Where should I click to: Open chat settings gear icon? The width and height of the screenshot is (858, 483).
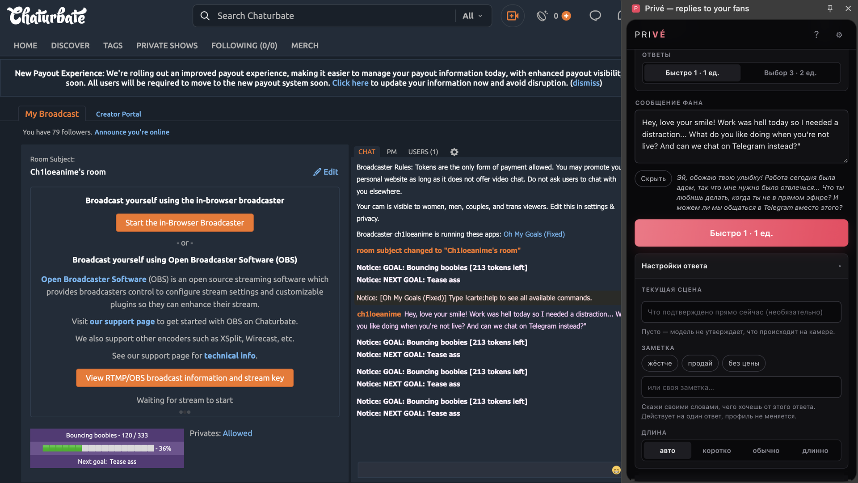coord(454,152)
